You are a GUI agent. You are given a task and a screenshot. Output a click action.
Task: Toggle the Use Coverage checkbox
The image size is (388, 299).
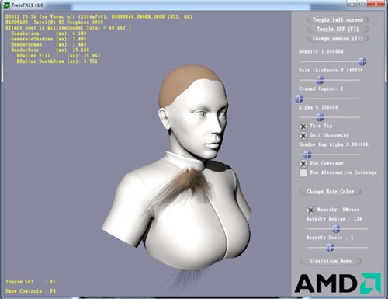[303, 164]
